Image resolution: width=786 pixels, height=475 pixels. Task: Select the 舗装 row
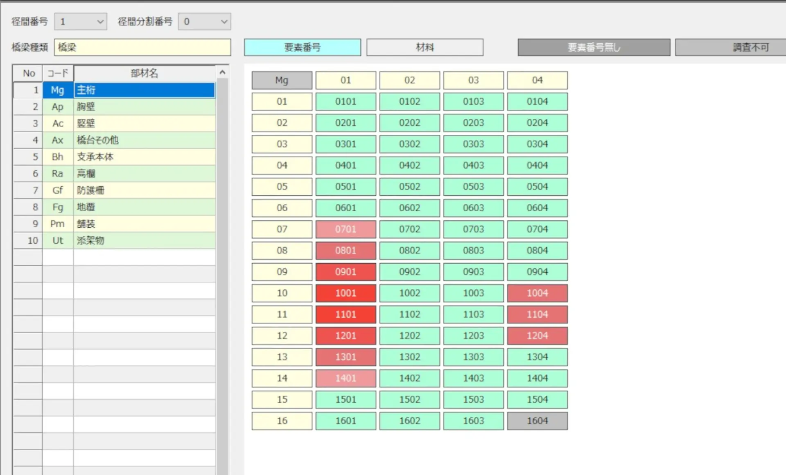tap(114, 224)
